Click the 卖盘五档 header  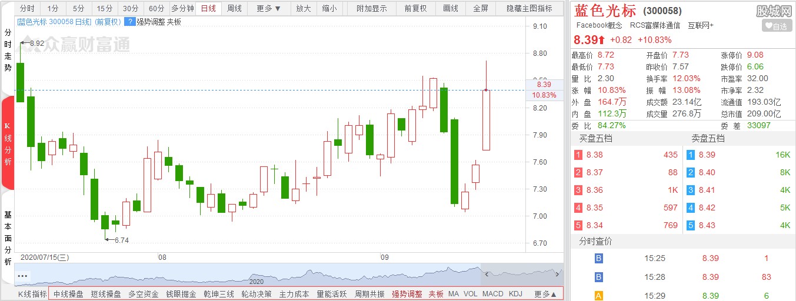pos(708,139)
